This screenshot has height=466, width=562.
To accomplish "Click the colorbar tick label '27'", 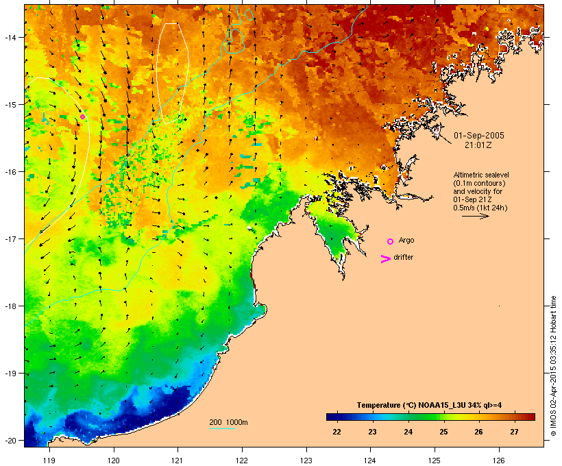I will click(x=514, y=432).
